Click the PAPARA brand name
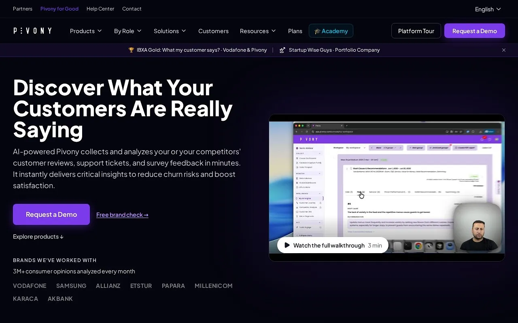 tap(173, 286)
